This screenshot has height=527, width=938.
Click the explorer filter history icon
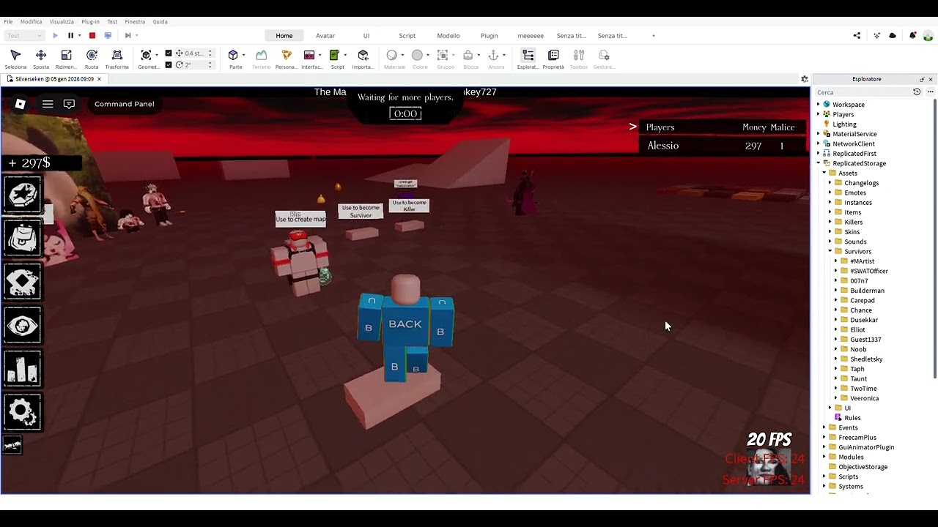click(917, 92)
